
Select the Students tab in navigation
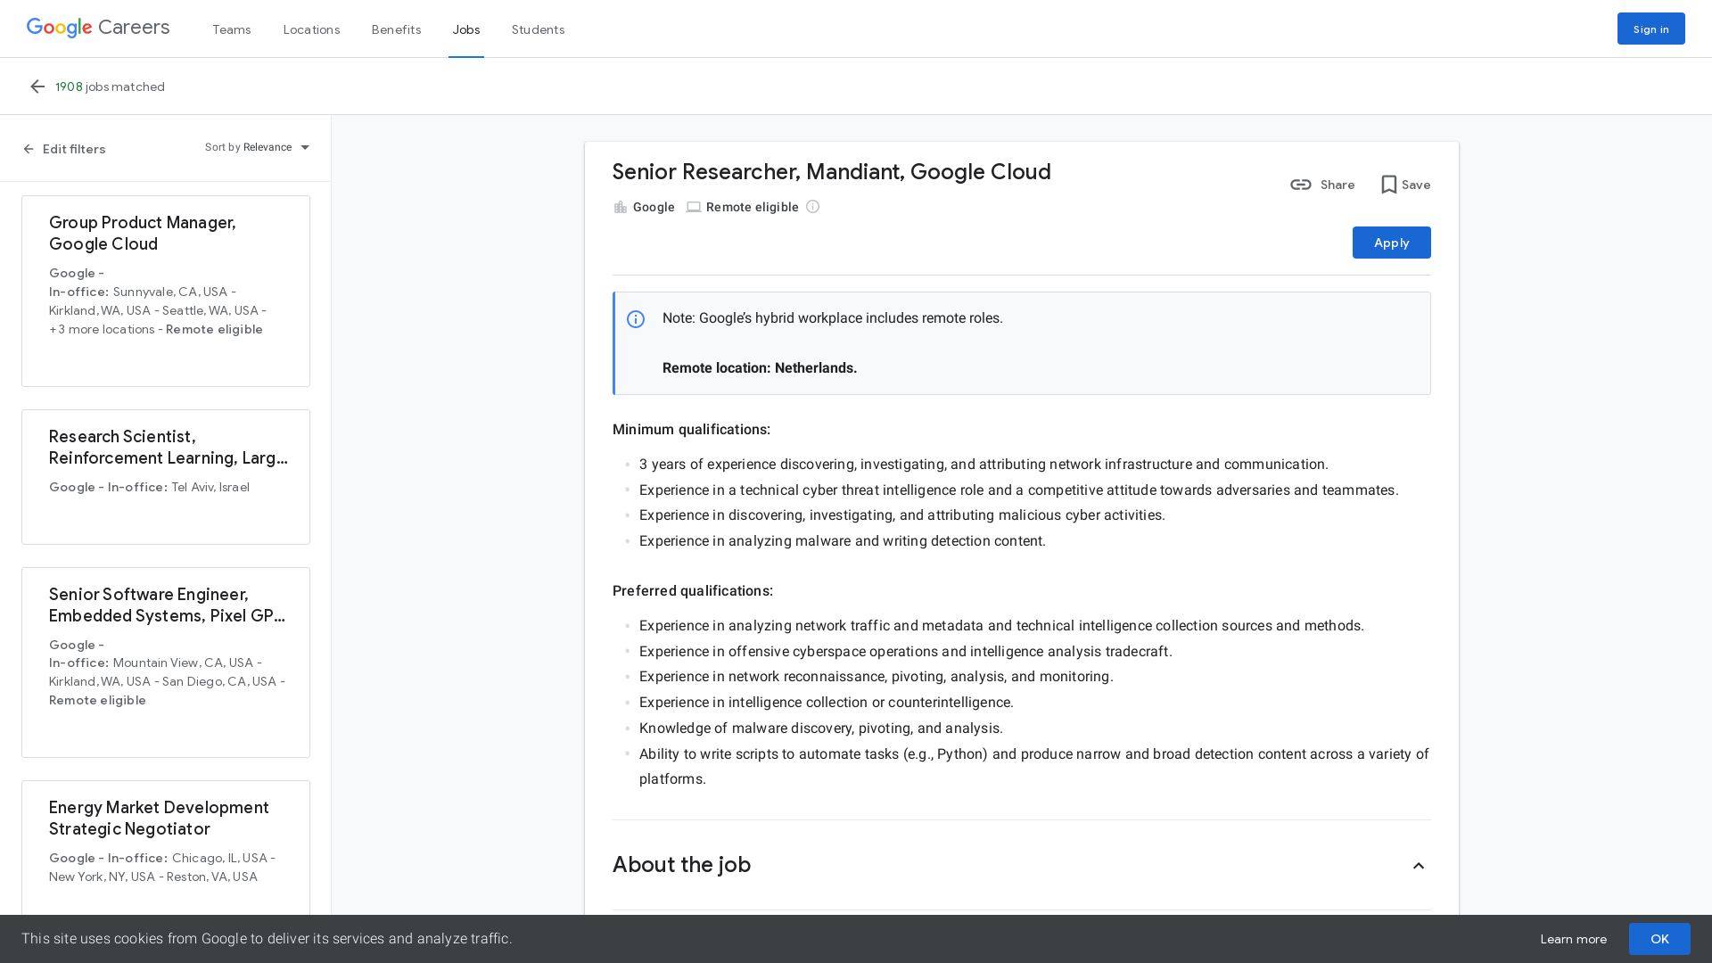pos(538,29)
